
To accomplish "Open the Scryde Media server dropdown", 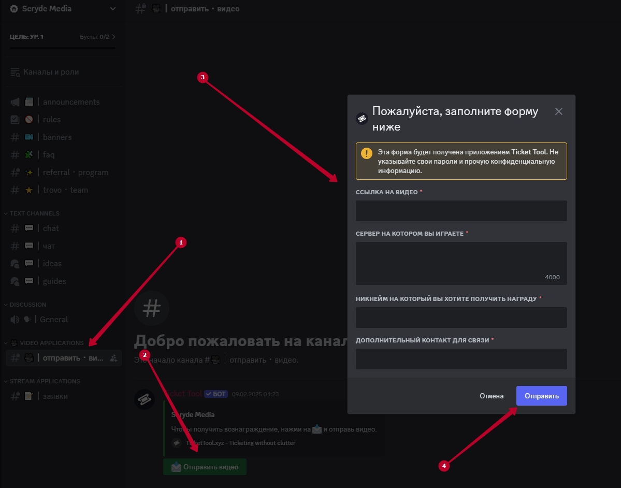I will pyautogui.click(x=113, y=8).
